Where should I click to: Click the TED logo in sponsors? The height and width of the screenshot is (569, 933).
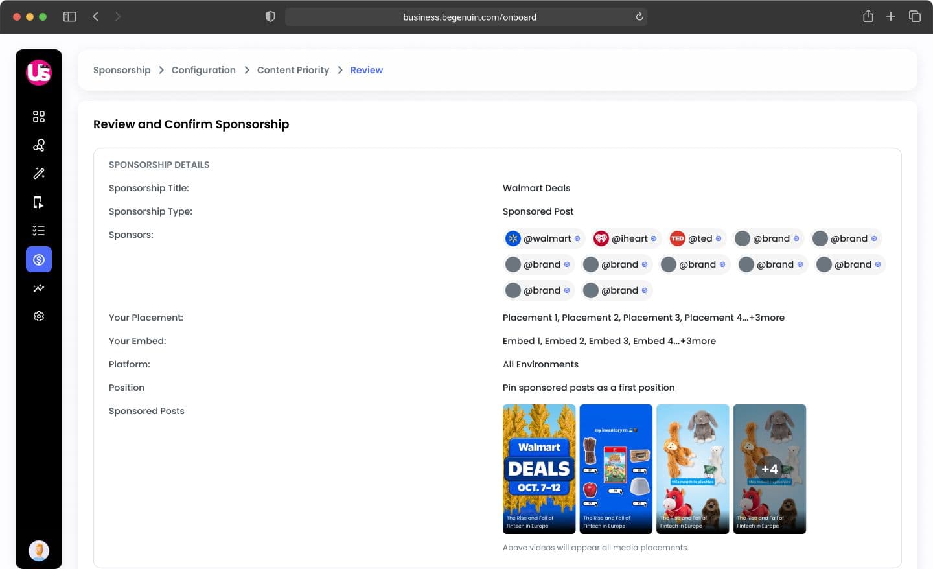pos(678,238)
